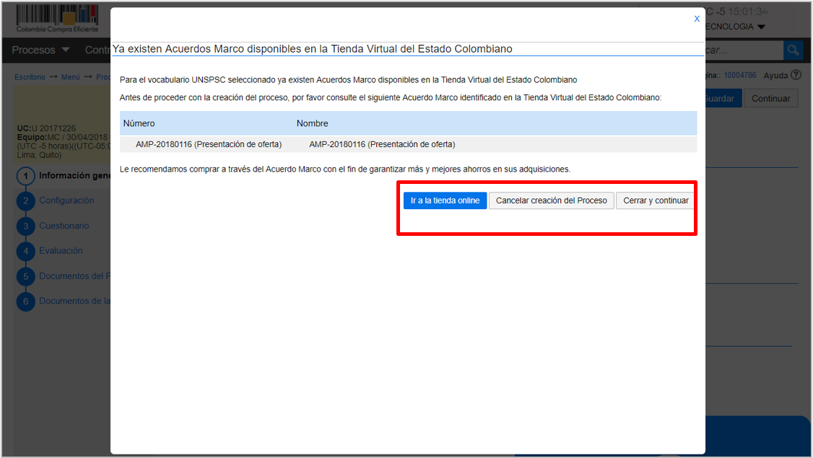813x458 pixels.
Task: Click the search magnifier icon
Action: (x=793, y=50)
